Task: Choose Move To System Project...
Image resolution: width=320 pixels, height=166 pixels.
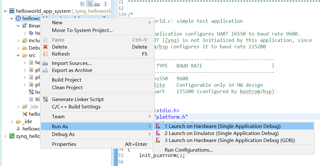Action: pos(97,30)
